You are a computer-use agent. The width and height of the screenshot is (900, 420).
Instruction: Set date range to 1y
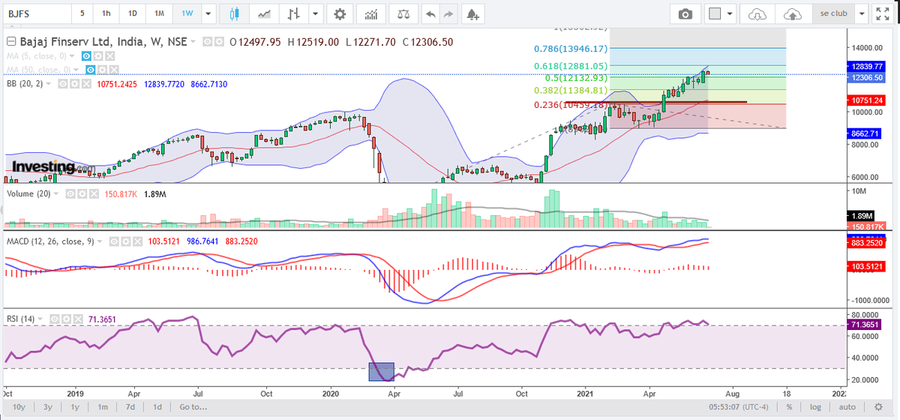tap(75, 407)
